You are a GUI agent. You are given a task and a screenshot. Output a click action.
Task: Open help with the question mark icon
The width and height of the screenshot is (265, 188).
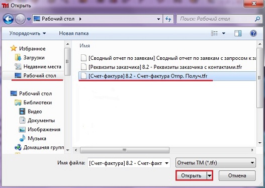(x=253, y=33)
